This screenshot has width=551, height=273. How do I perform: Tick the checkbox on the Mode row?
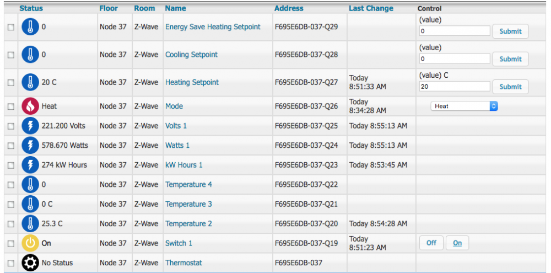10,106
